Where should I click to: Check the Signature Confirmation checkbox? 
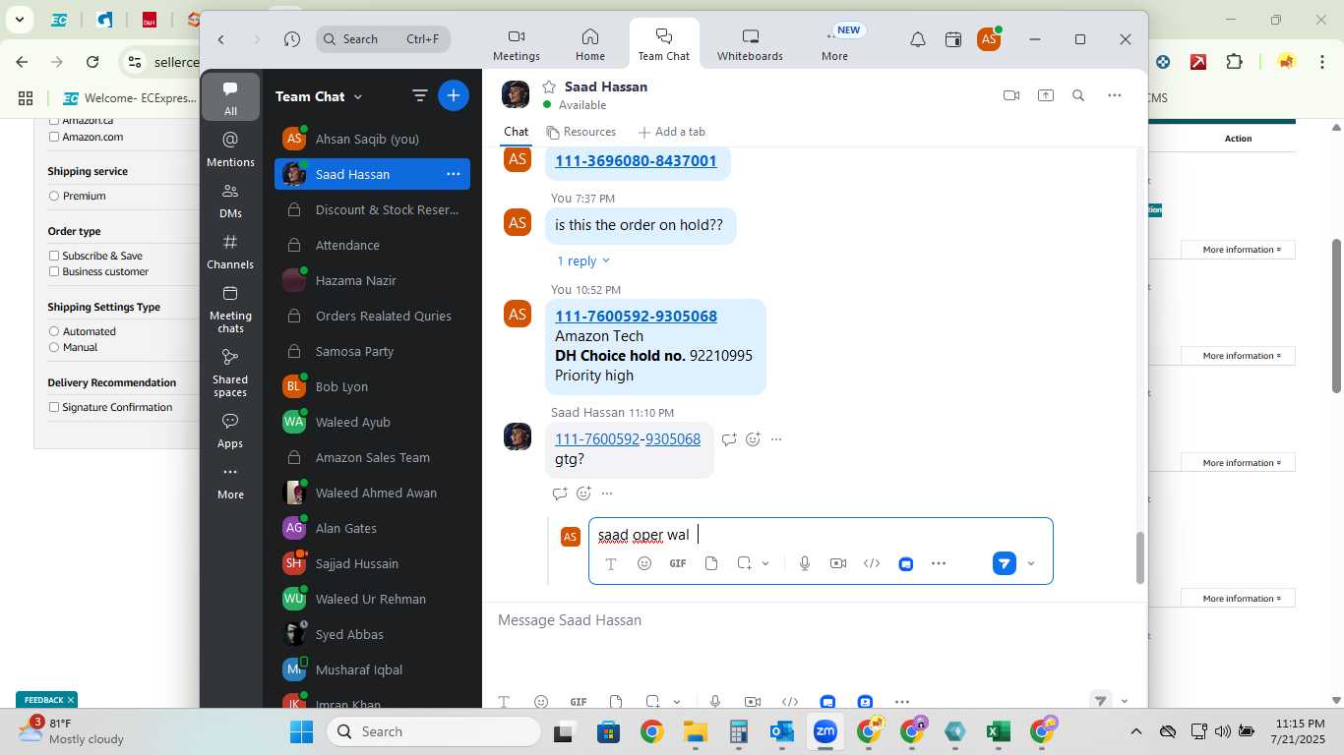click(x=54, y=407)
